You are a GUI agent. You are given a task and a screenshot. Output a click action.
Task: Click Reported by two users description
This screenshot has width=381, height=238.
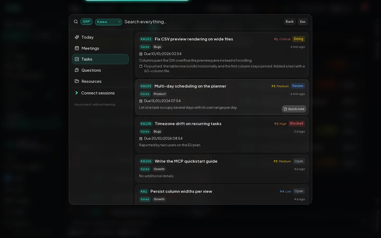[x=170, y=145]
